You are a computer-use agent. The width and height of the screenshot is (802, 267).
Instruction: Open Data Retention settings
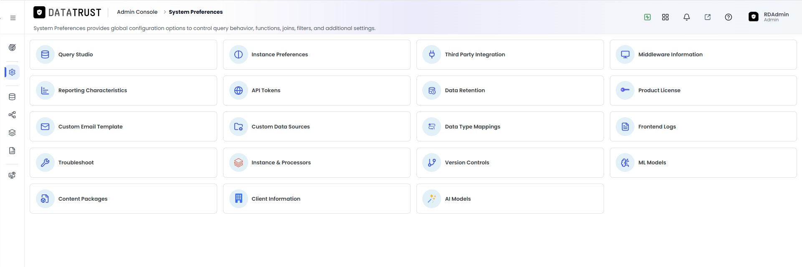pyautogui.click(x=510, y=91)
